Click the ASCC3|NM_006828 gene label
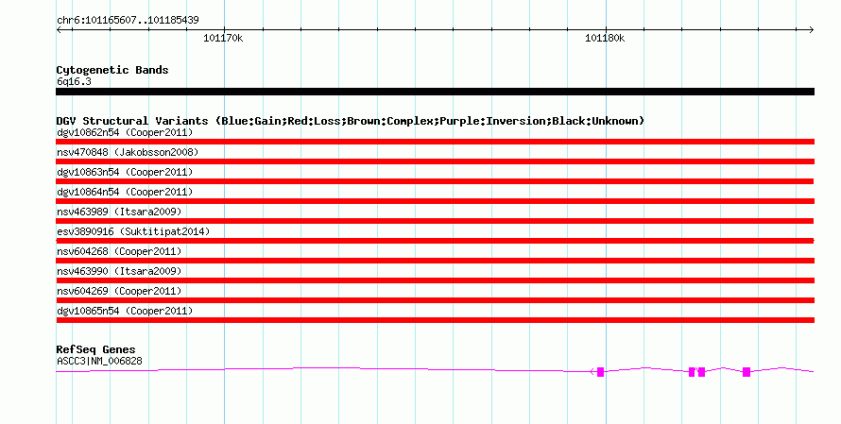This screenshot has height=424, width=841. coord(99,362)
